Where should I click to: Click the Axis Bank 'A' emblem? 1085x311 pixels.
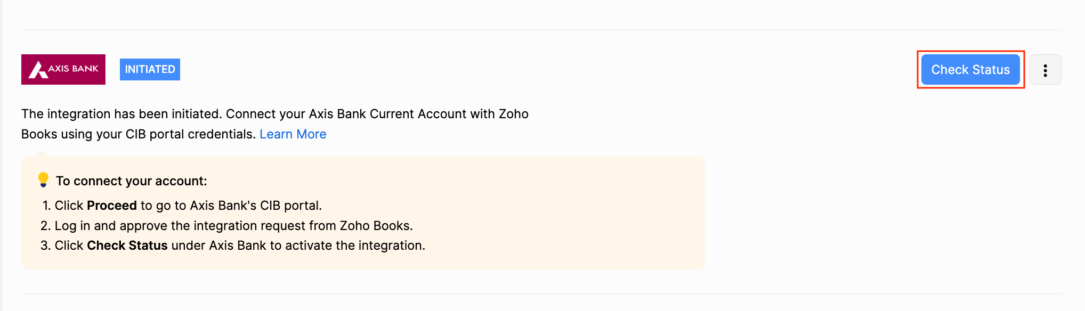38,69
